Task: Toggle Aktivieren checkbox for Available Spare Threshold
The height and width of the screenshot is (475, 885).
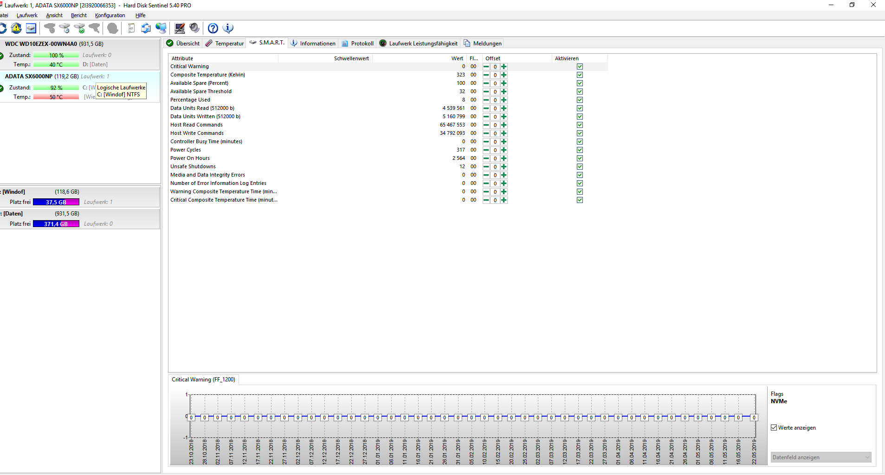Action: click(580, 92)
